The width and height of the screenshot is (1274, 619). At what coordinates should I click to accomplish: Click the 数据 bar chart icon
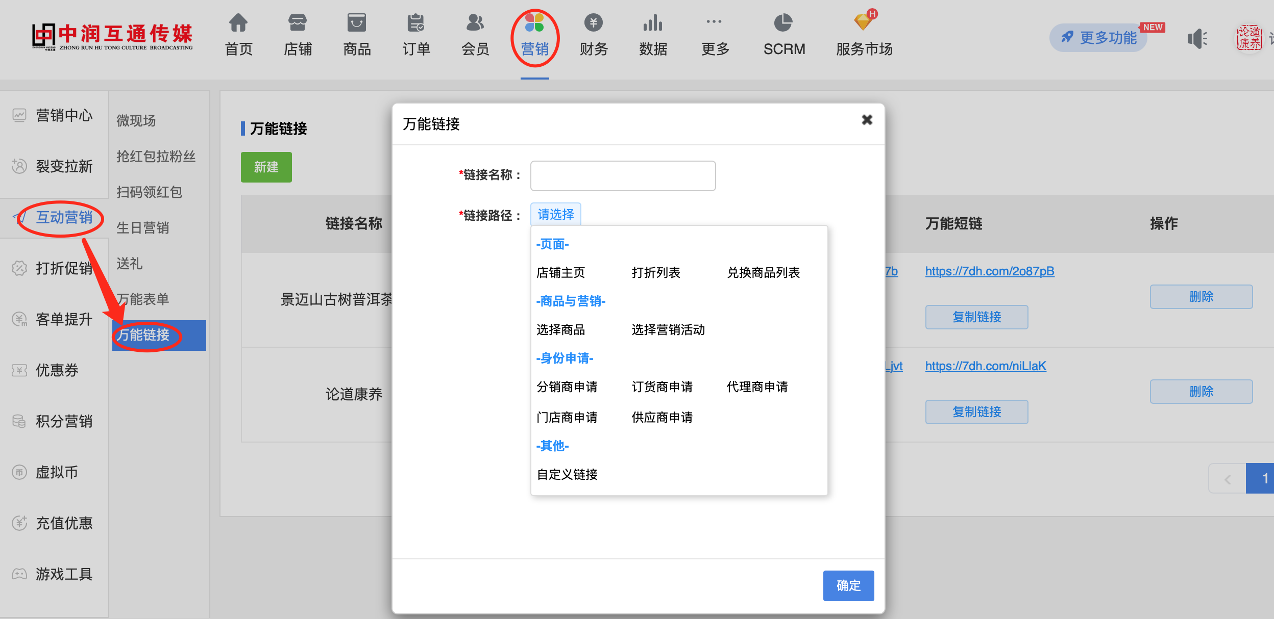(653, 23)
